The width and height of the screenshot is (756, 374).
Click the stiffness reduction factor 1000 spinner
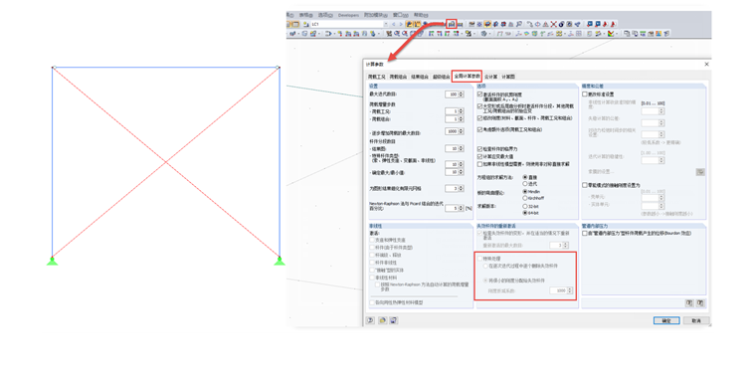pyautogui.click(x=570, y=290)
